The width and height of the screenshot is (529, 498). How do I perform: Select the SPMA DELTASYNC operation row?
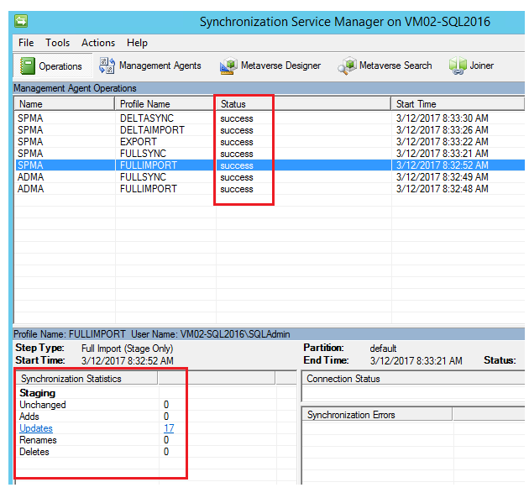pyautogui.click(x=270, y=118)
